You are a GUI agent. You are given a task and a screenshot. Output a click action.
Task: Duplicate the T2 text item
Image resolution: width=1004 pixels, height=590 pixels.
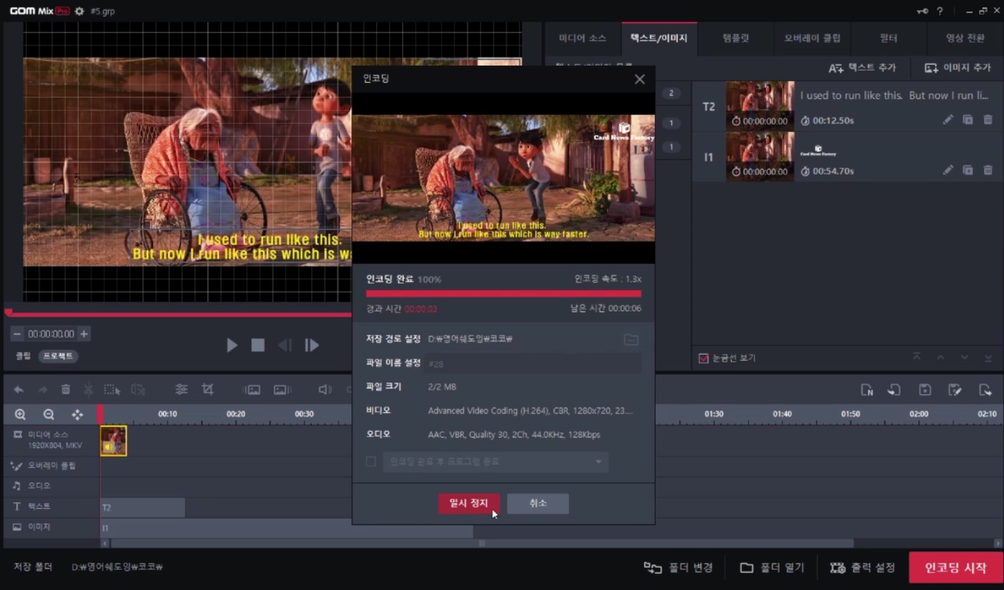pos(968,120)
